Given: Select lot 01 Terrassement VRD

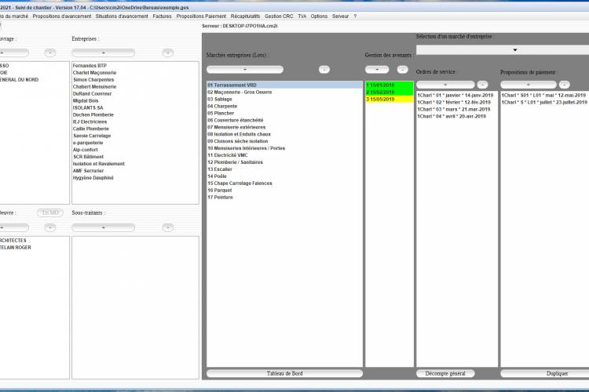Looking at the screenshot, I should pyautogui.click(x=285, y=85).
